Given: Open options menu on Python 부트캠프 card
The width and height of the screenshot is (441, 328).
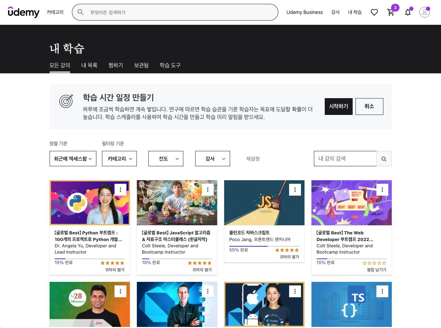Looking at the screenshot, I should [120, 190].
